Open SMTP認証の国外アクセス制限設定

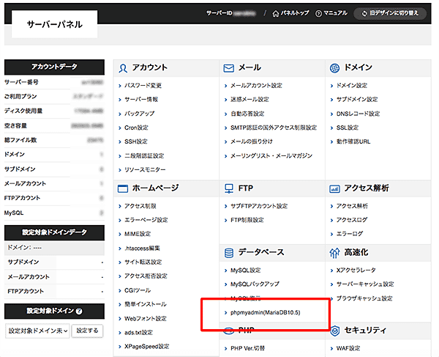274,128
